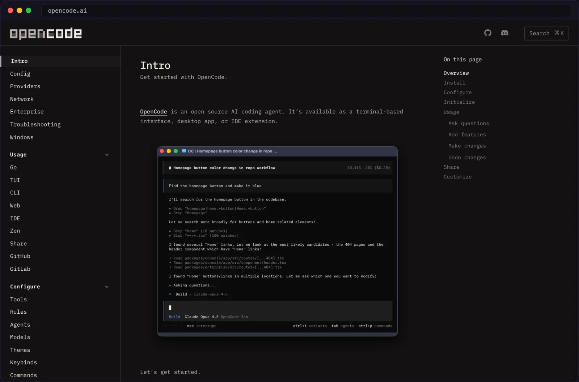Jump to Make changes section

tap(467, 146)
